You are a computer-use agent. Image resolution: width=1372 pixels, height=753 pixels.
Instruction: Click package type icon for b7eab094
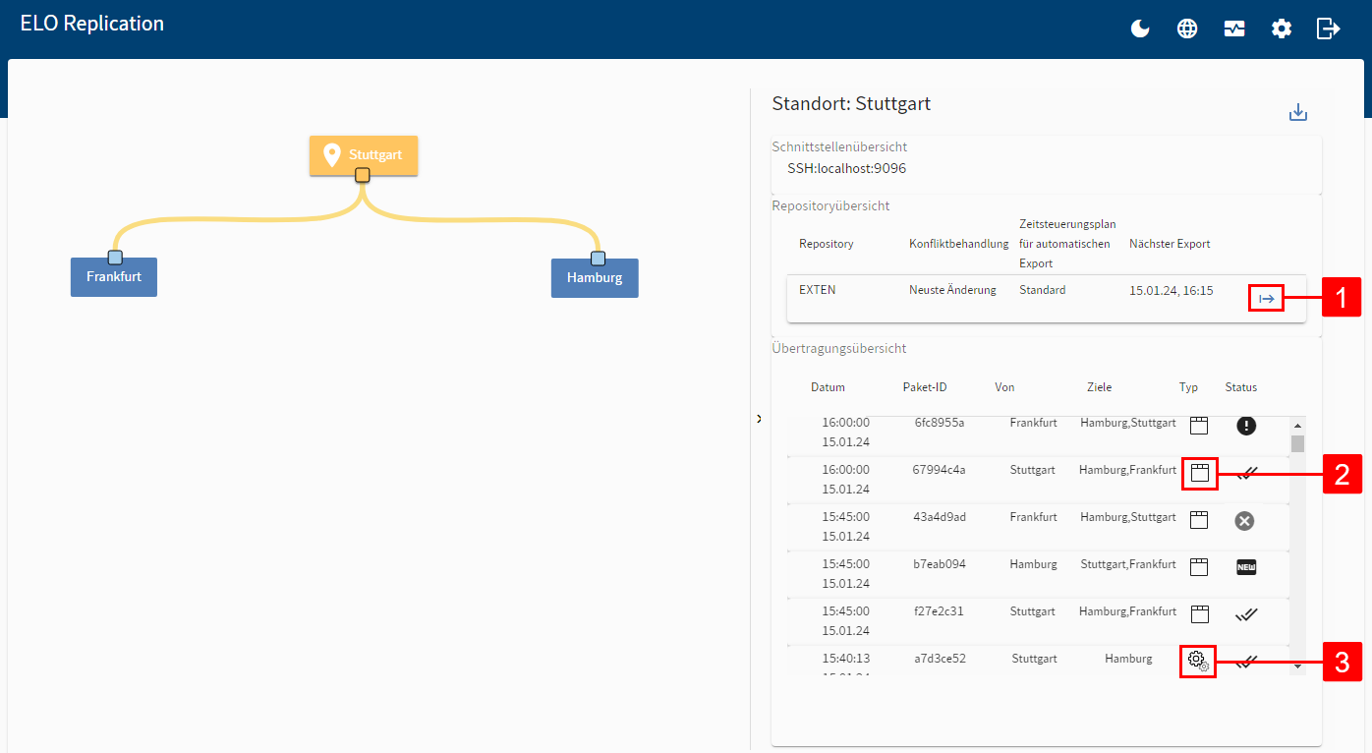point(1198,567)
